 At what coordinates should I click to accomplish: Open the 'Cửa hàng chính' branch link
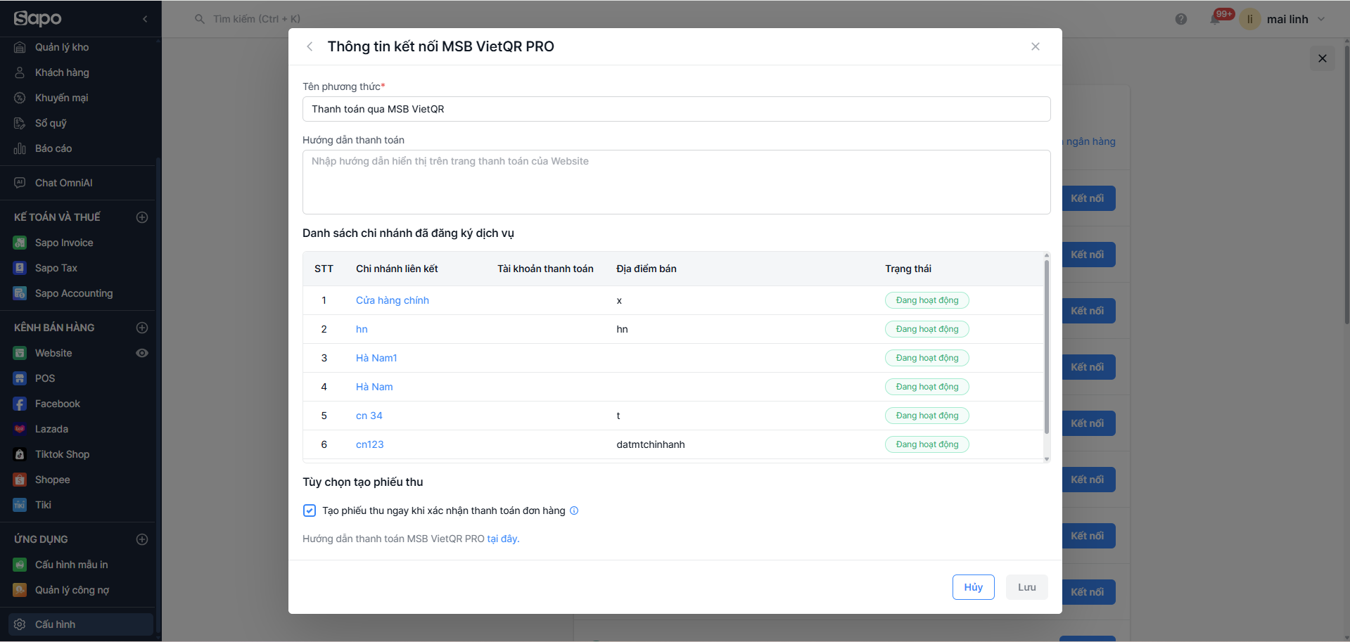coord(392,300)
